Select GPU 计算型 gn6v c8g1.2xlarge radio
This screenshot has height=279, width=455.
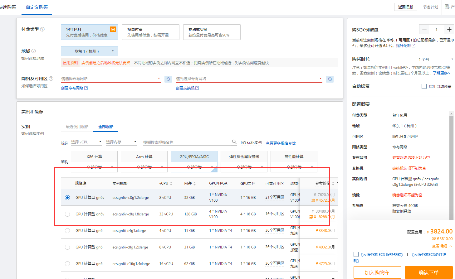coord(67,198)
